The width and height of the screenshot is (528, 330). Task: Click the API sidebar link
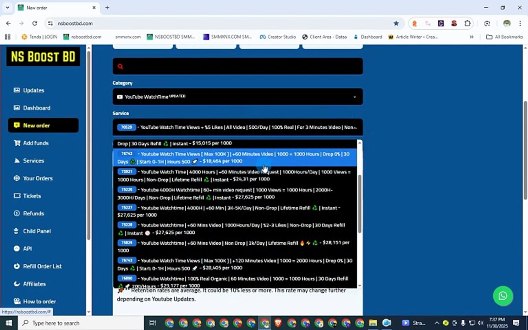point(27,248)
